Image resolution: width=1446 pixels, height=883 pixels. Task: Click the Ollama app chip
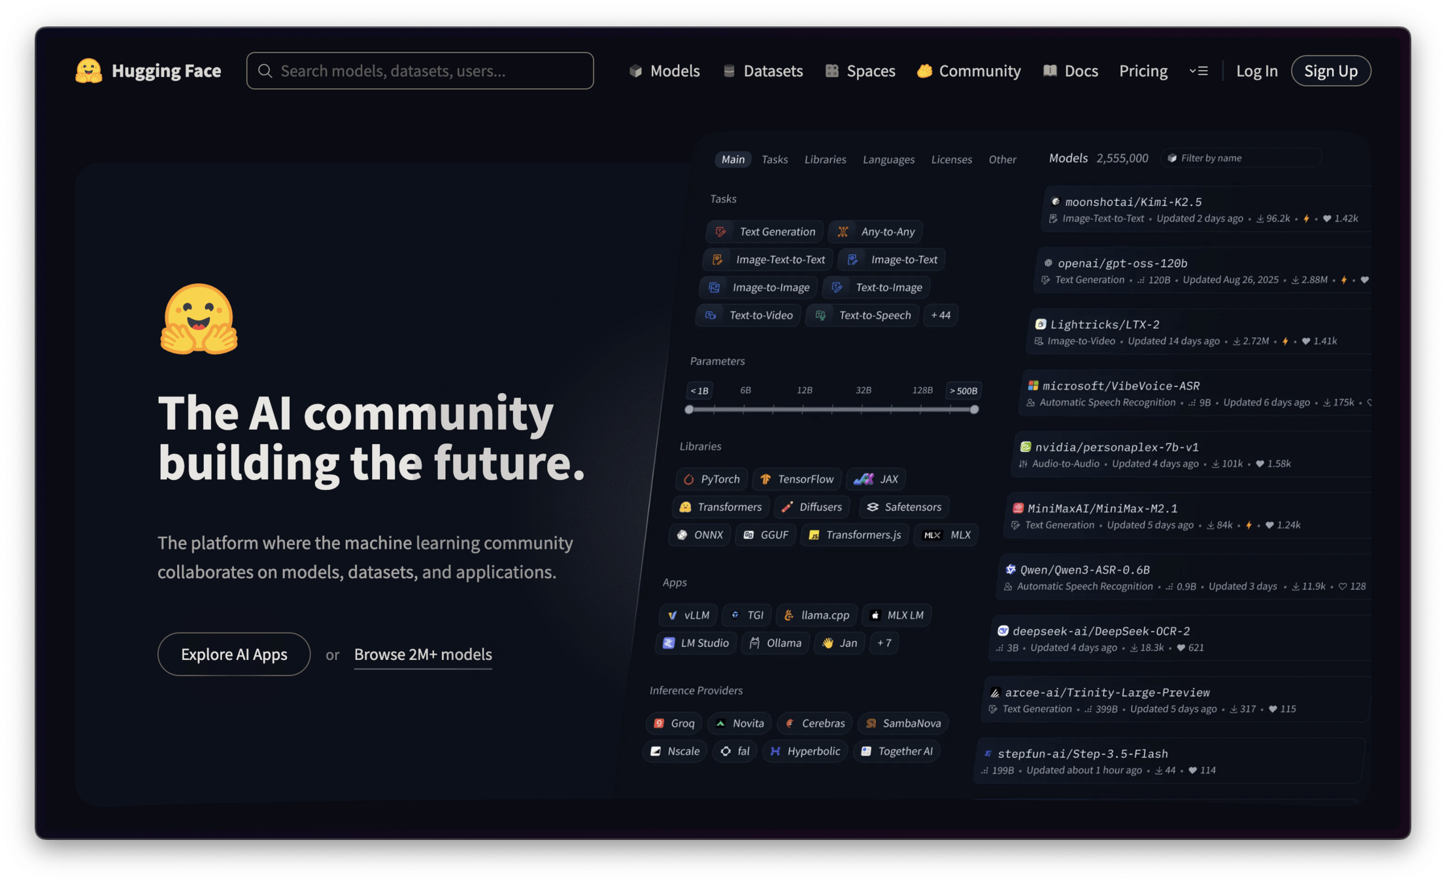776,643
